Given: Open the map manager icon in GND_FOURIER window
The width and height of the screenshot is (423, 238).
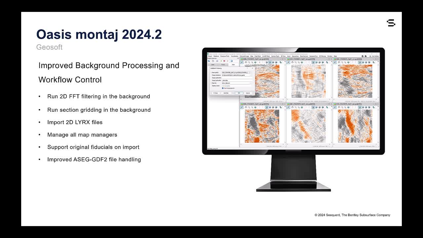Looking at the screenshot, I should [x=374, y=62].
